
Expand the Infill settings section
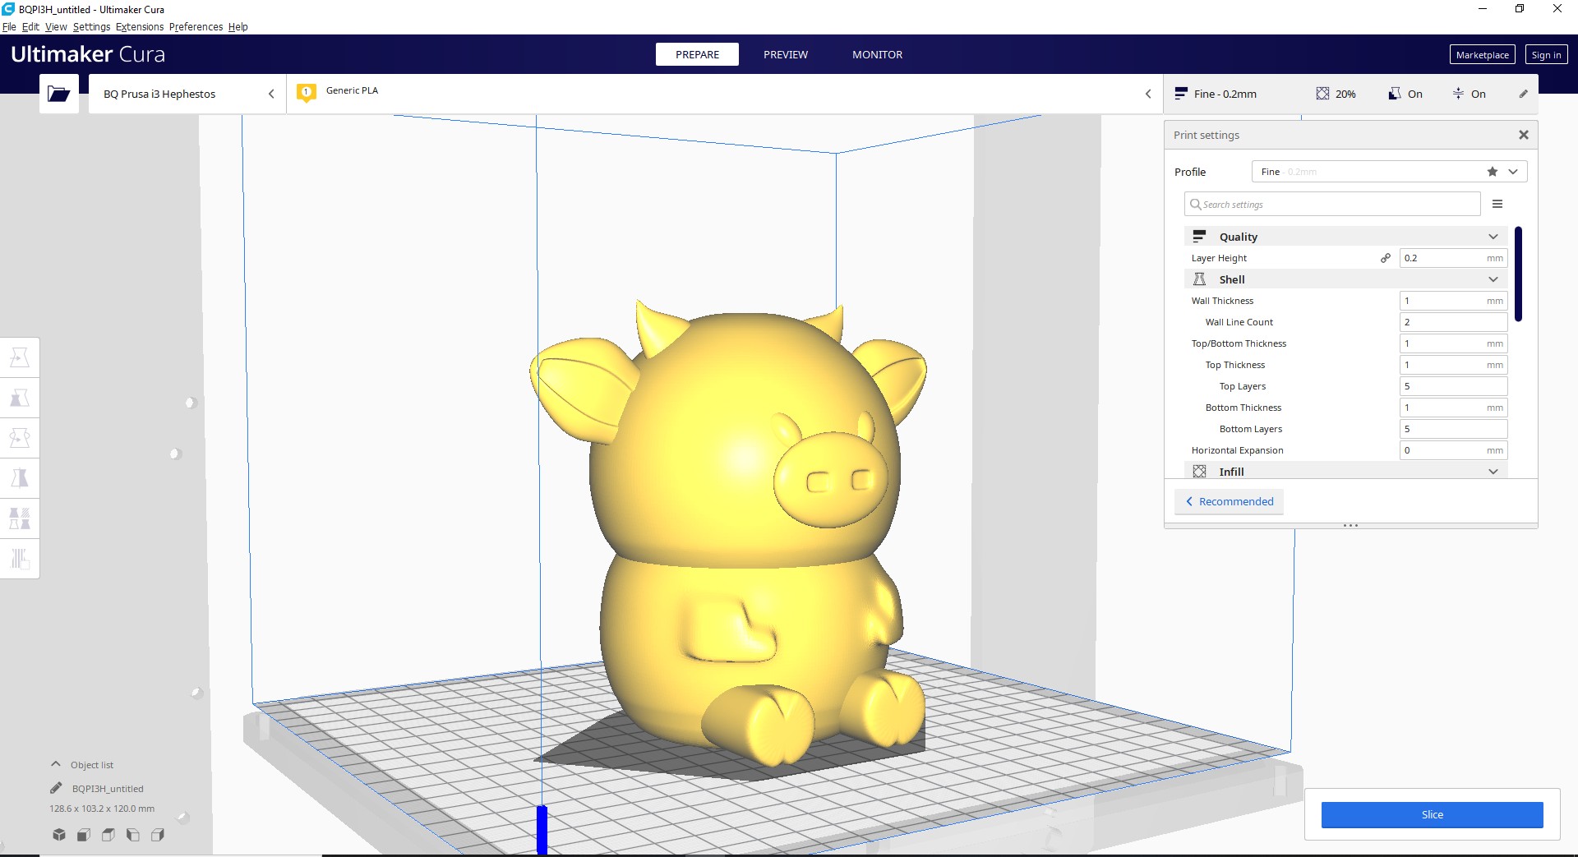click(1493, 472)
